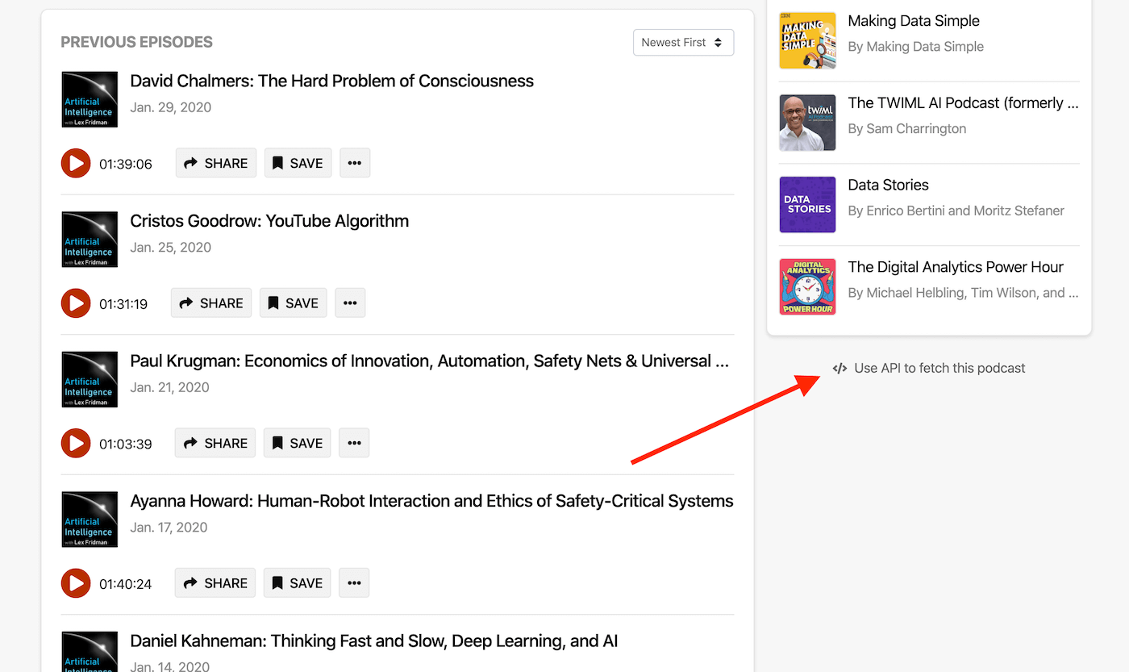Open the Newest First sort dropdown
Viewport: 1129px width, 672px height.
[x=684, y=43]
